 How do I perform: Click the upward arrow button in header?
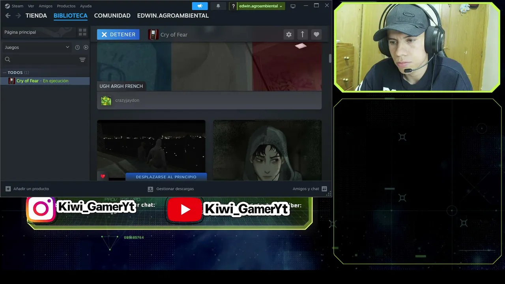[303, 34]
